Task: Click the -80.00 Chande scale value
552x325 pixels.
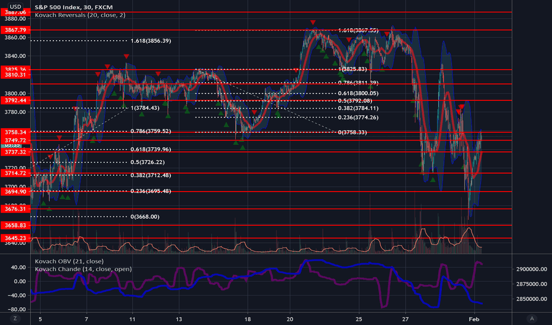Action: tap(17, 309)
